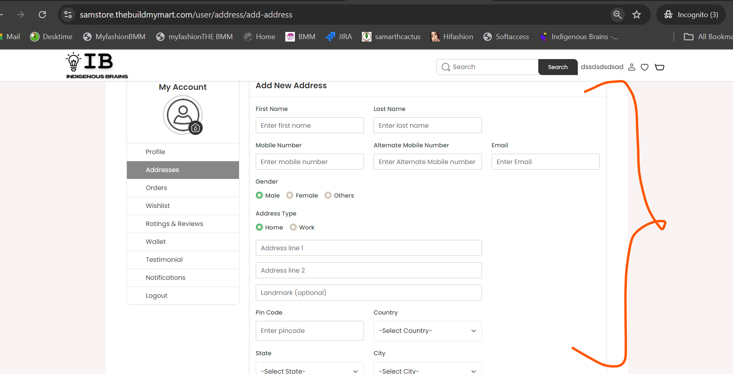Open the BMM bookmark
Image resolution: width=733 pixels, height=374 pixels.
(300, 37)
